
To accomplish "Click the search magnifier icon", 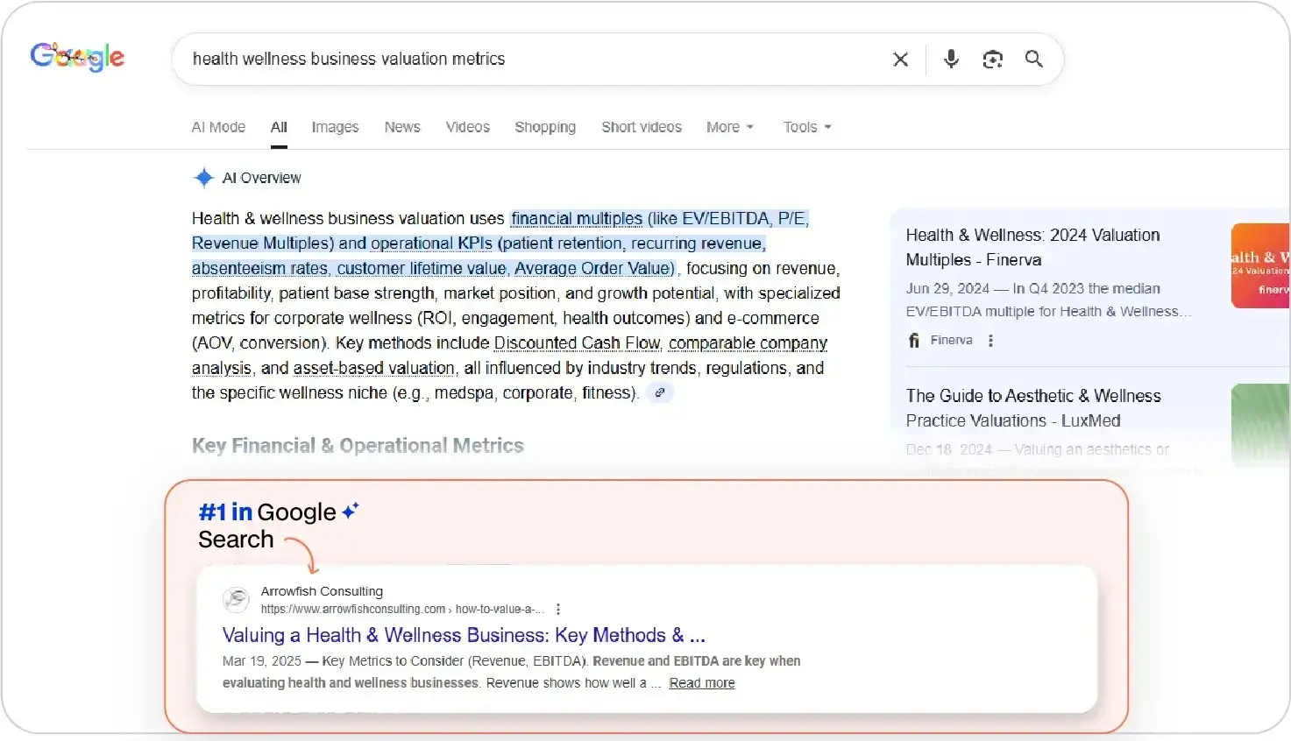I will [1034, 59].
